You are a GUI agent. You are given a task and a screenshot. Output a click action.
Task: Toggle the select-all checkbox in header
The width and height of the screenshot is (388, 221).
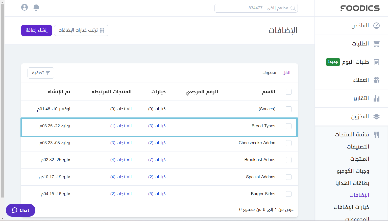pos(288,92)
